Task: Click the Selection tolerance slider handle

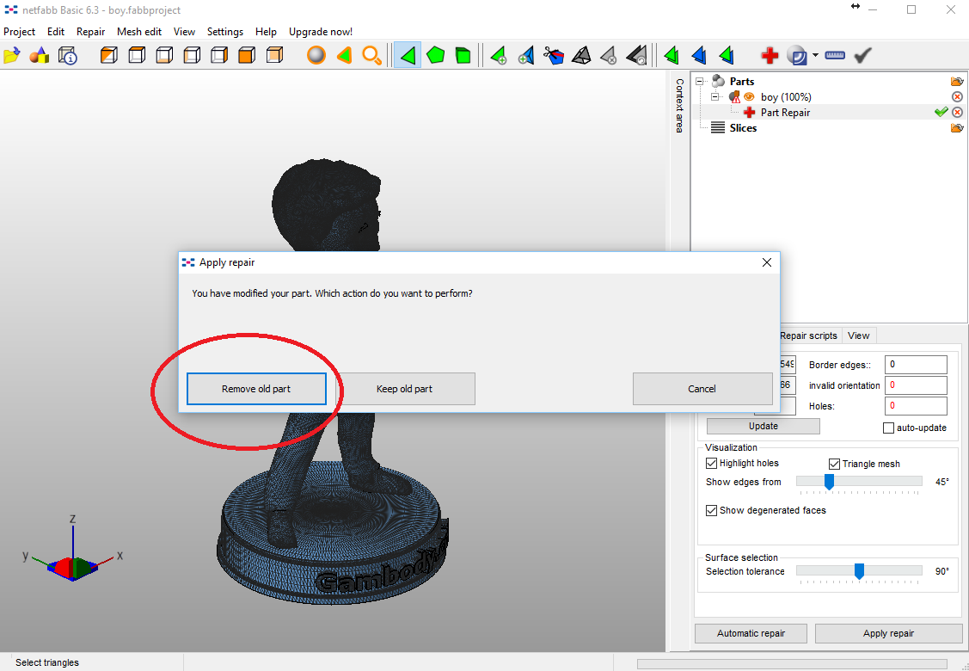Action: pos(858,571)
